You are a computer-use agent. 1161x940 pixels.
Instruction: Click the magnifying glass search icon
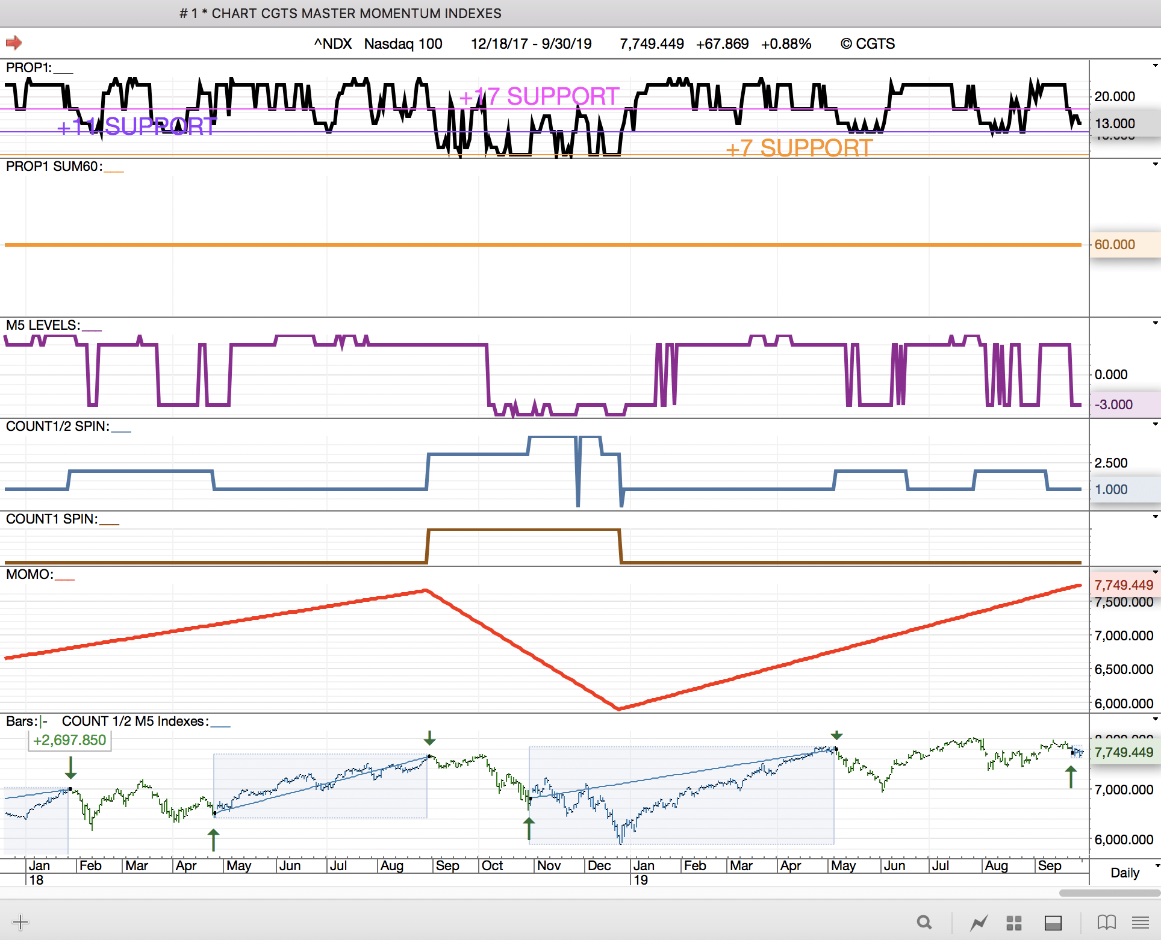tap(924, 922)
